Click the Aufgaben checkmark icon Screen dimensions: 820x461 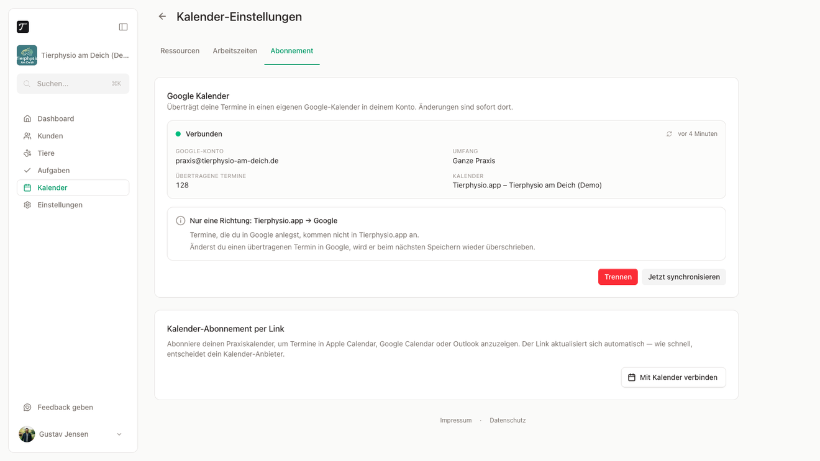(27, 171)
